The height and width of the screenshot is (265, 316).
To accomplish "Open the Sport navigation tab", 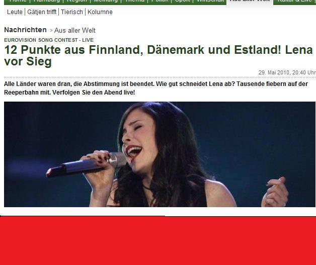I will coord(182,1).
